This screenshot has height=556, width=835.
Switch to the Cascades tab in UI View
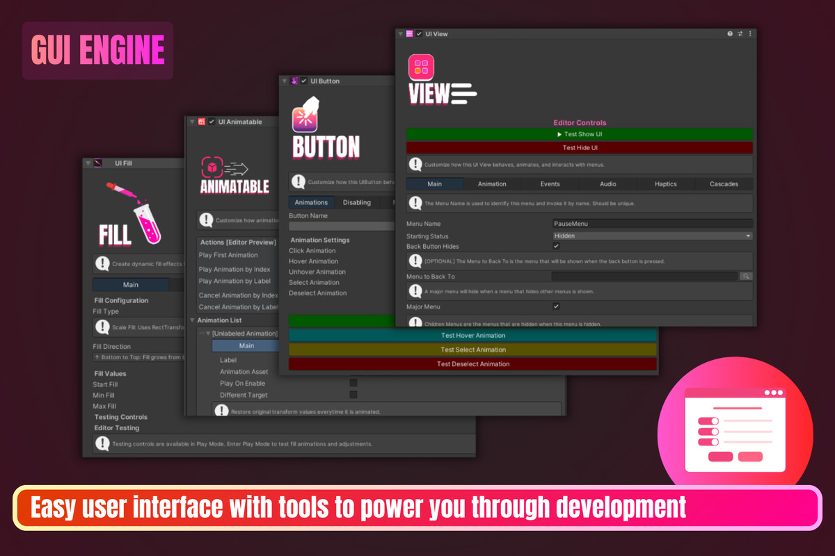click(x=724, y=184)
